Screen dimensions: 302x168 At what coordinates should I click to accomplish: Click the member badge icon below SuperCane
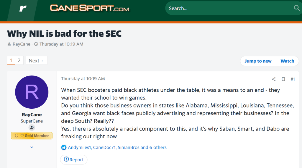point(32,128)
